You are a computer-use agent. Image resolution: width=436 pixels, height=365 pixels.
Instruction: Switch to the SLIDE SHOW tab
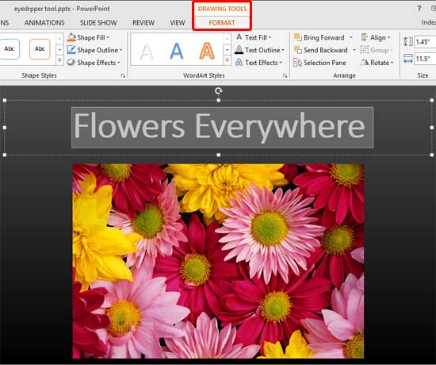point(98,22)
